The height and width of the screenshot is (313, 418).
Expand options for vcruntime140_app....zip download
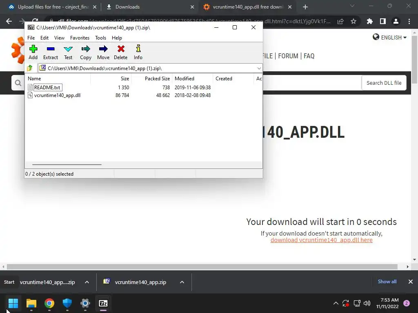point(87,282)
